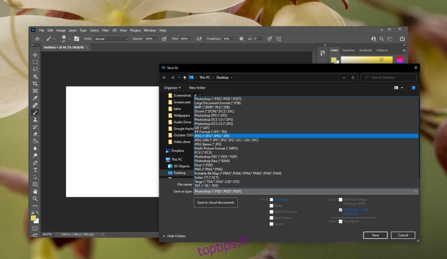447x259 pixels.
Task: Choose PNG (*.PNG;*.PNG) format
Action: point(306,169)
